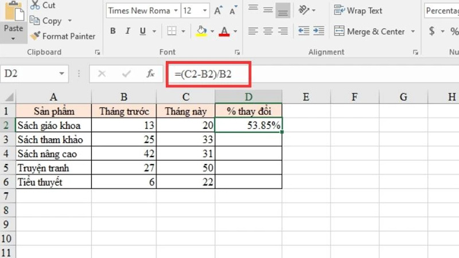Set Bottom Align vertical alignment
This screenshot has width=459, height=258.
point(283,10)
